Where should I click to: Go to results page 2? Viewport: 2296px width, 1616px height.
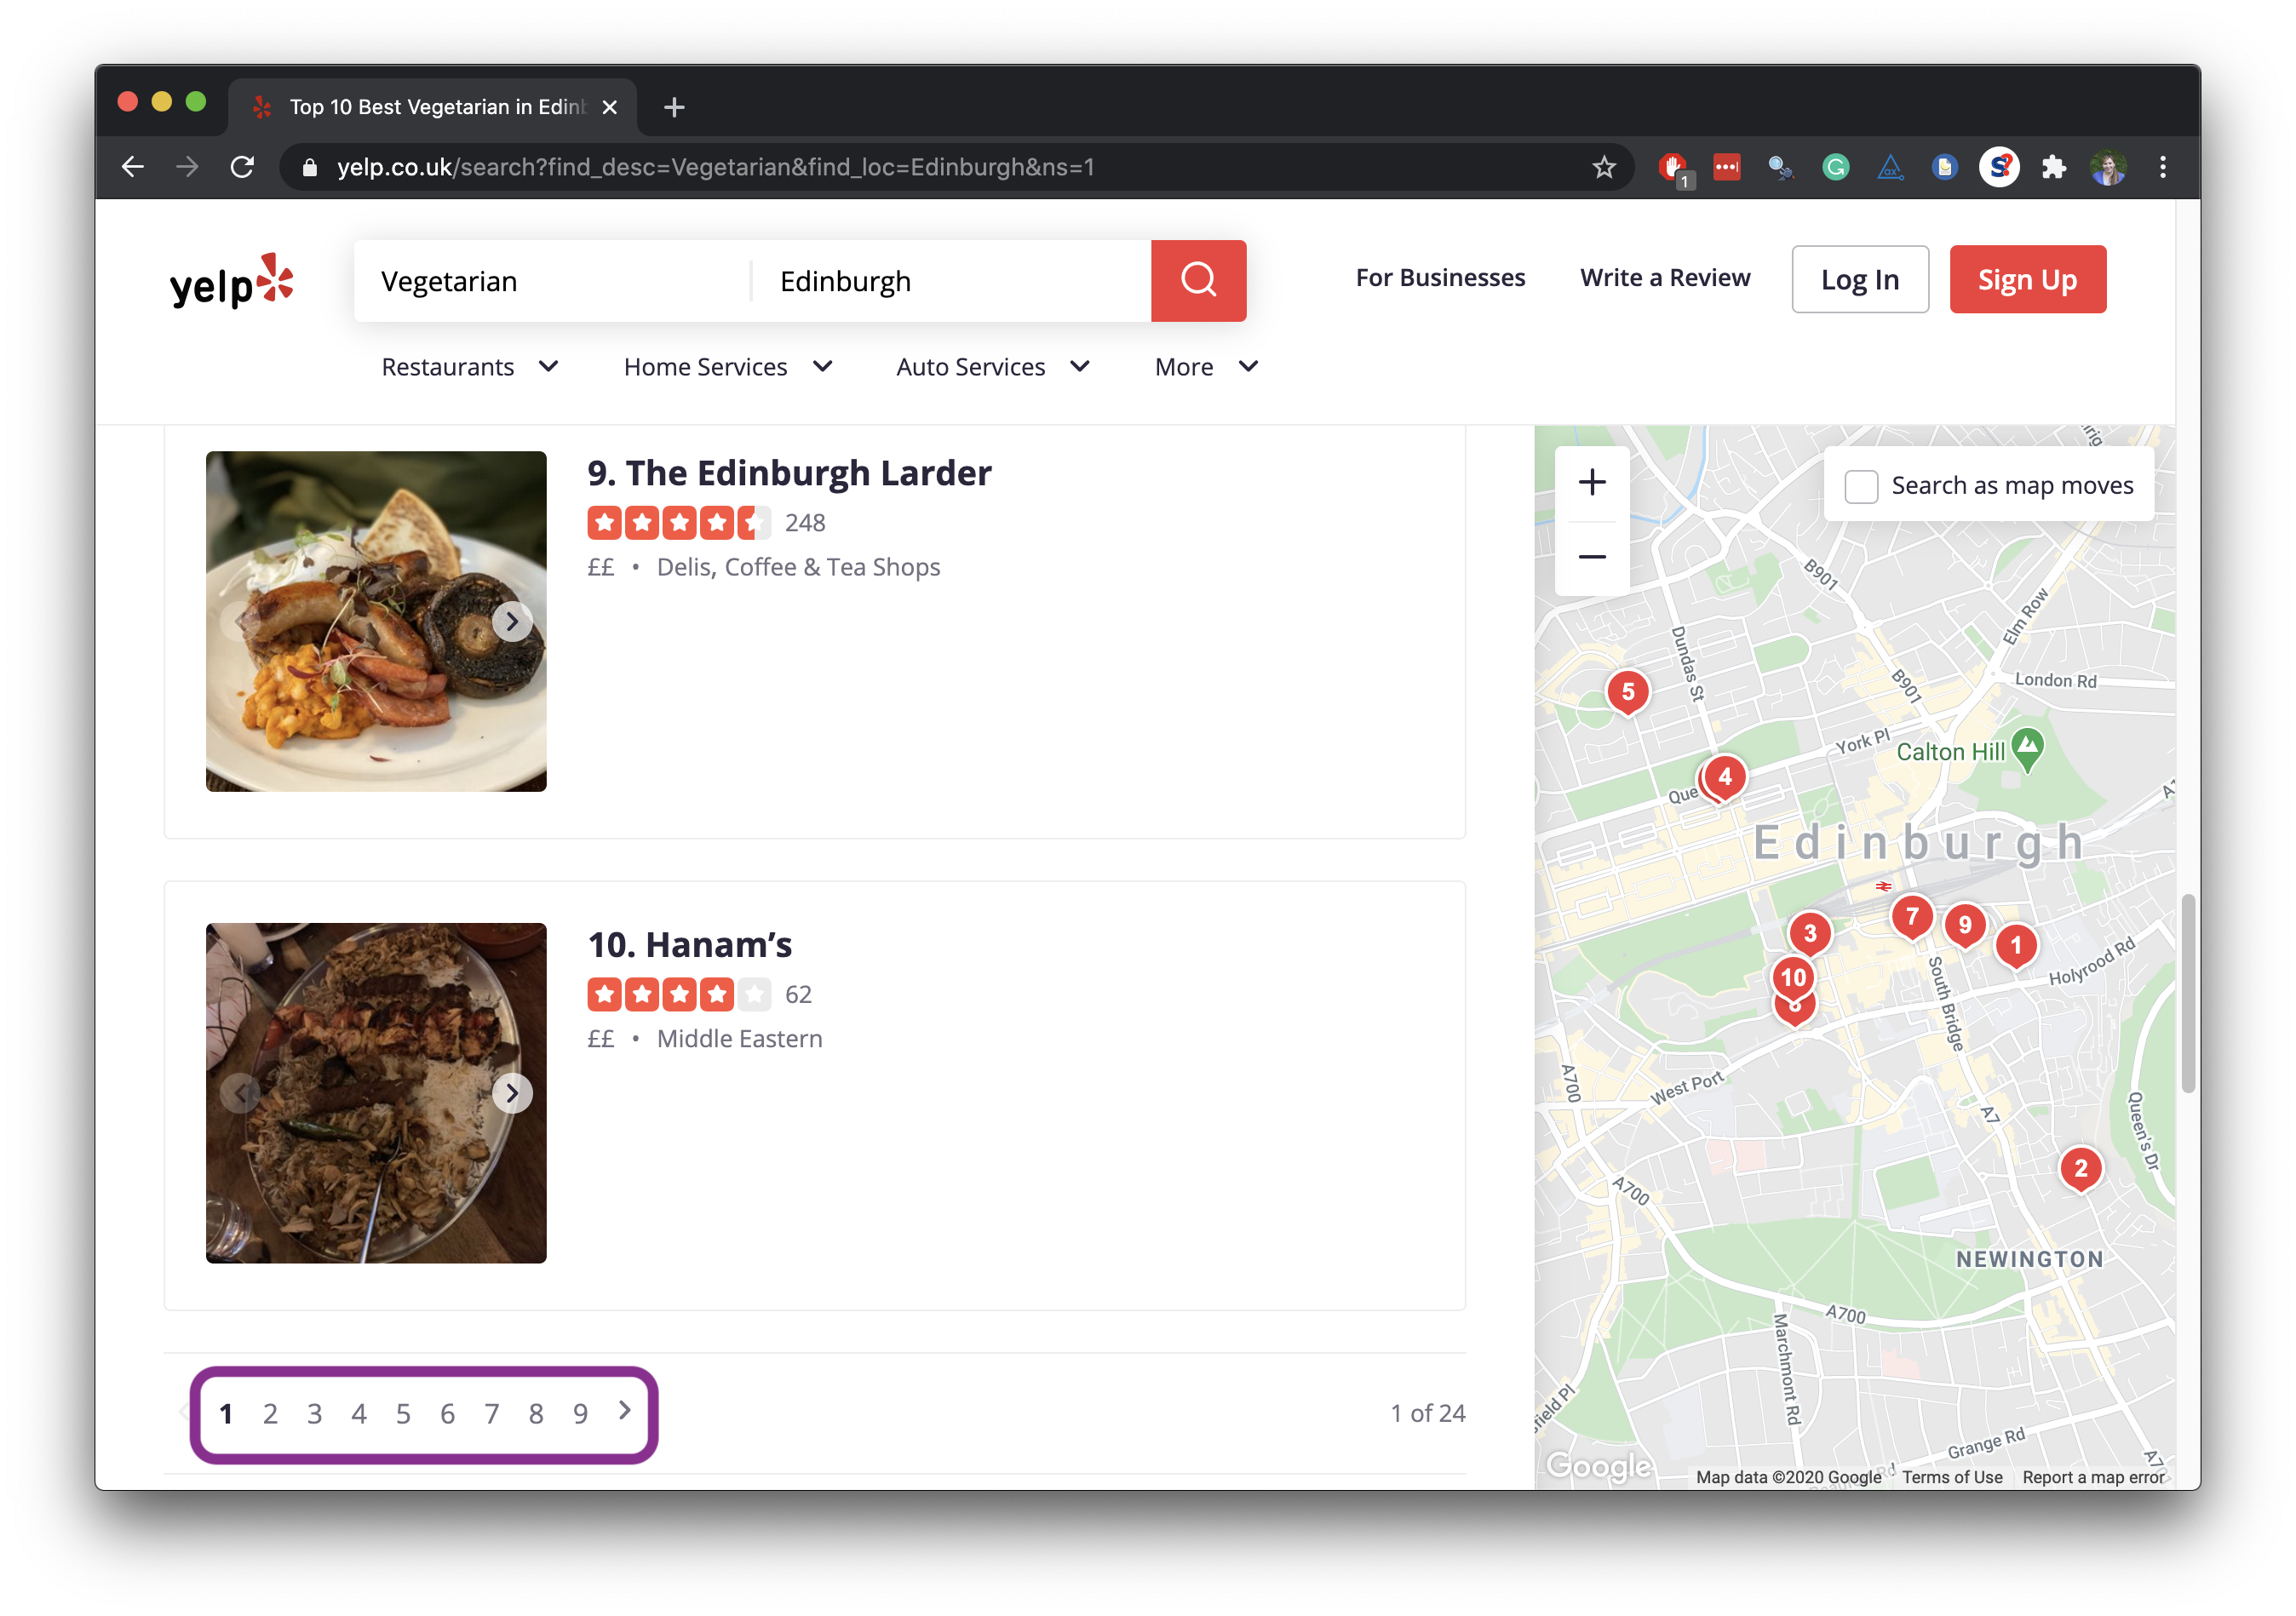tap(270, 1413)
